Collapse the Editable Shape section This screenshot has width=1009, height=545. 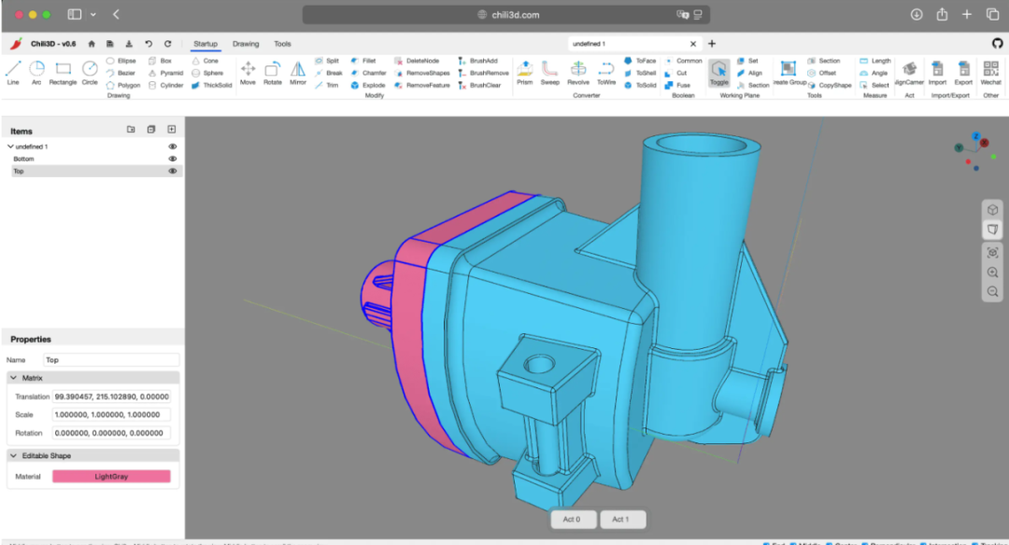13,455
